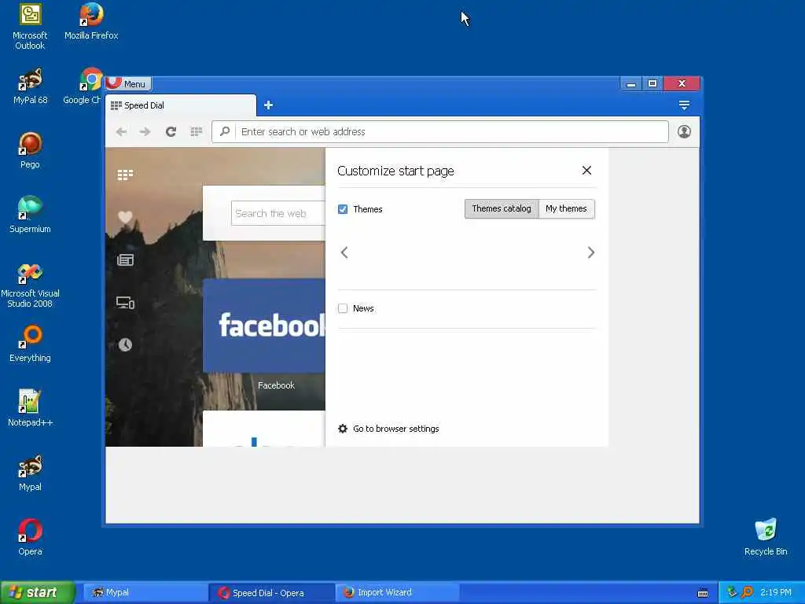Switch to Speed Dial - Opera taskbar button
The height and width of the screenshot is (604, 805).
tap(271, 593)
